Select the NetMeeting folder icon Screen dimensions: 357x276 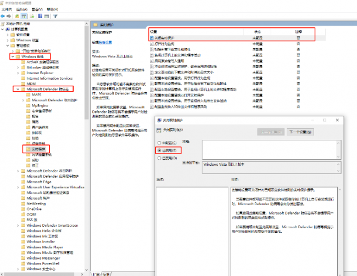[x=23, y=204]
